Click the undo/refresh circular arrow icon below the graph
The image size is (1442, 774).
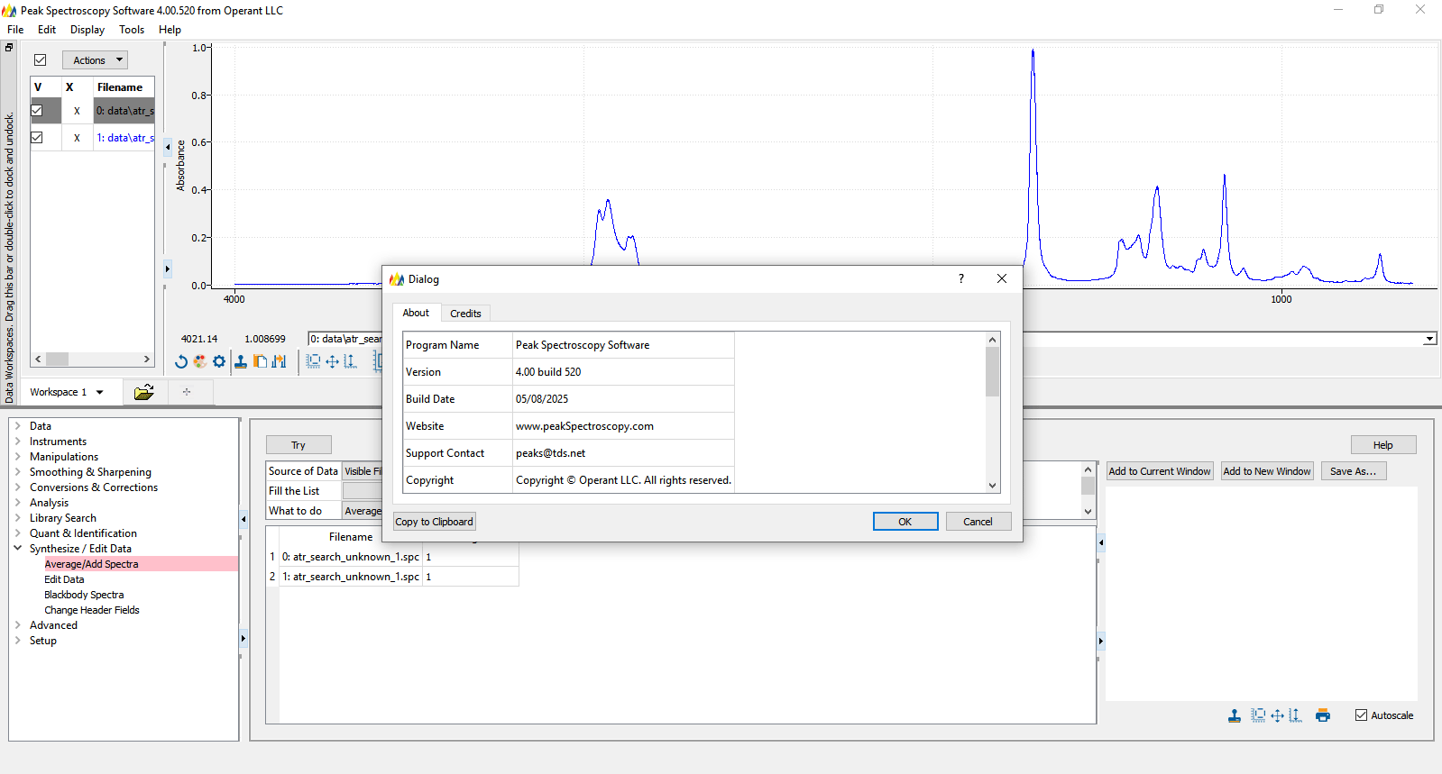tap(181, 361)
